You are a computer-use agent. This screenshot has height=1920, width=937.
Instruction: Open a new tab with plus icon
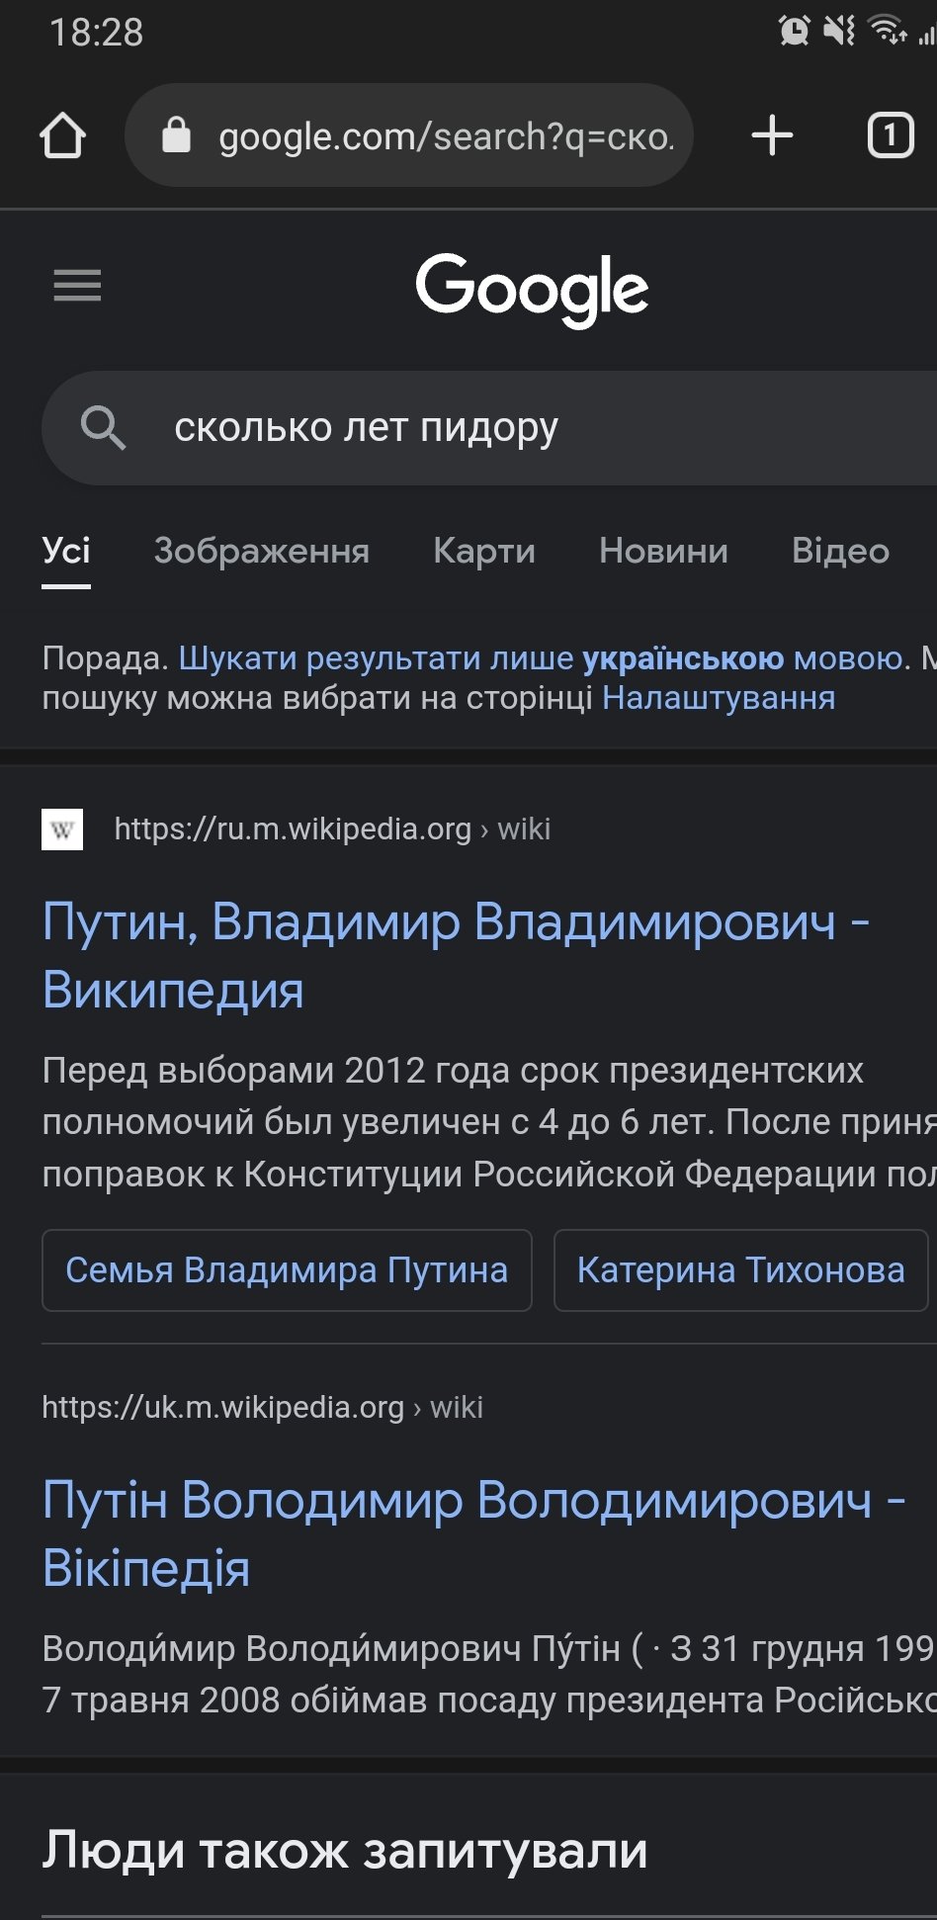(x=772, y=135)
